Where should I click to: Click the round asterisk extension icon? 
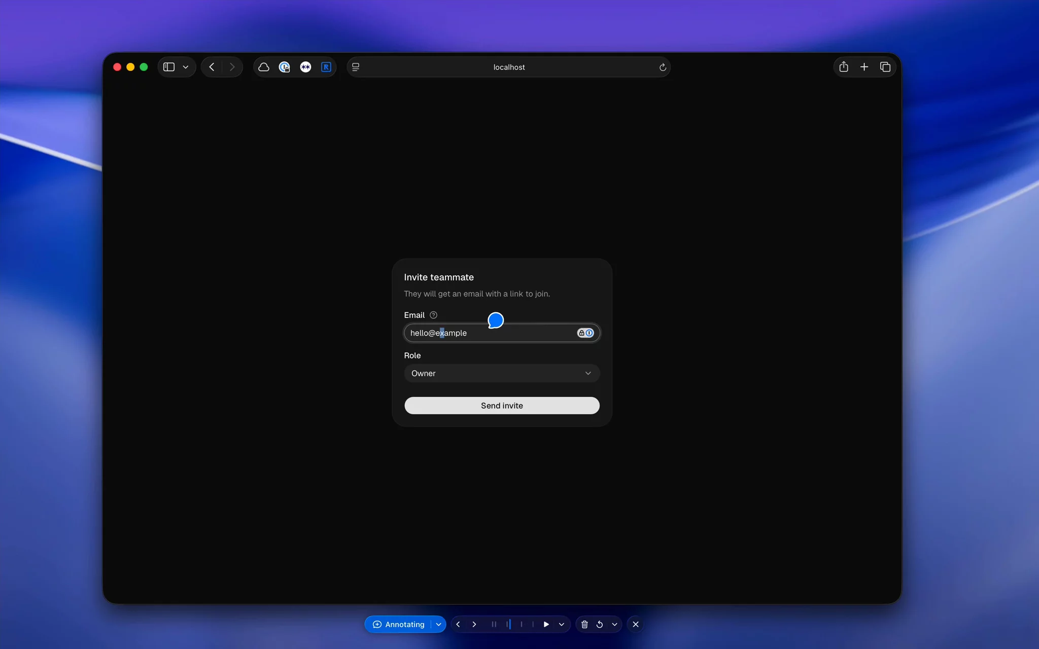pyautogui.click(x=305, y=67)
